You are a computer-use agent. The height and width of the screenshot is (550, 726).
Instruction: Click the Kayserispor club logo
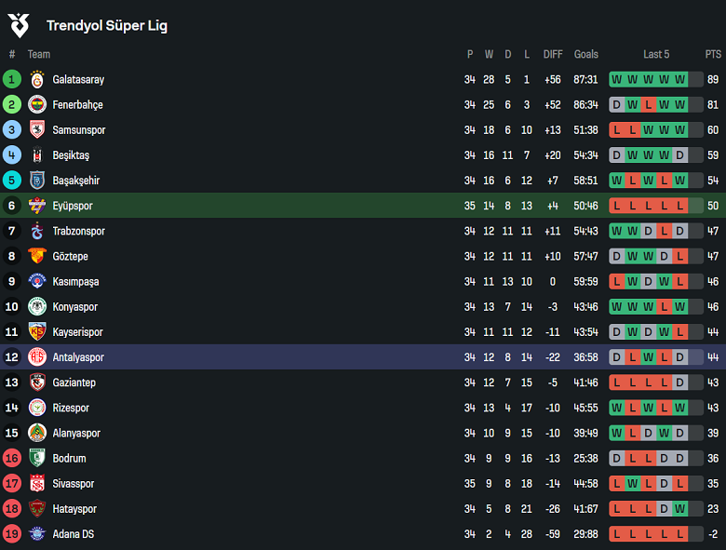[37, 331]
